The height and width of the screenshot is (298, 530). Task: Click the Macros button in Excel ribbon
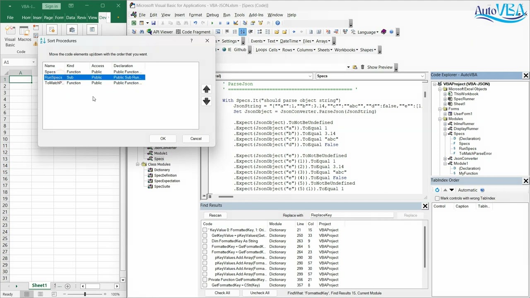click(24, 34)
